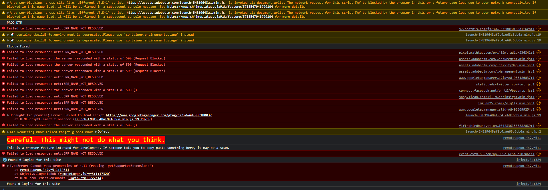The height and width of the screenshot is (190, 548).
Task: Click warning icon on AT: Rendering mbox row
Action: [x=3, y=131]
